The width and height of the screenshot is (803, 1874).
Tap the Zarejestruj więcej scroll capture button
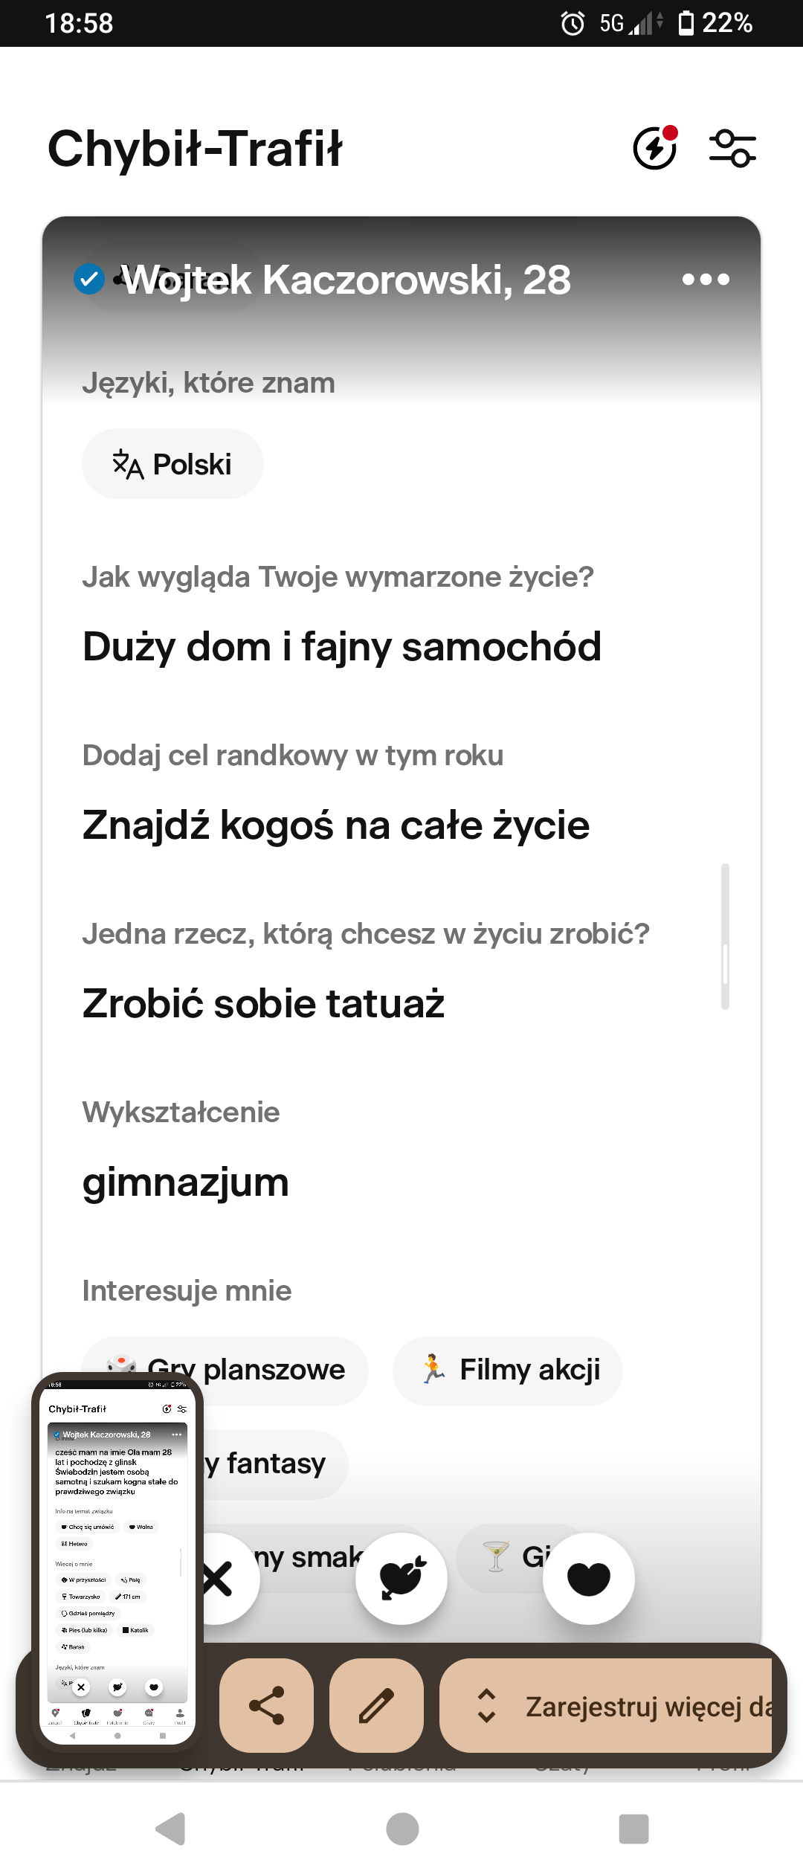(x=607, y=1705)
